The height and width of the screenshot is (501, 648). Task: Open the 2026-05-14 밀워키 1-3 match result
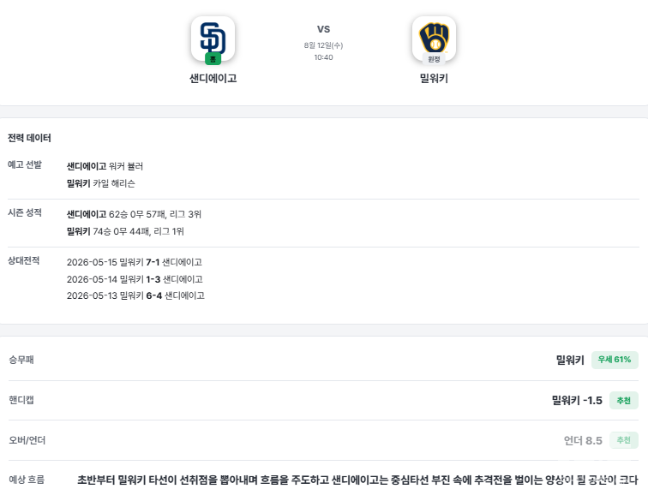(135, 279)
